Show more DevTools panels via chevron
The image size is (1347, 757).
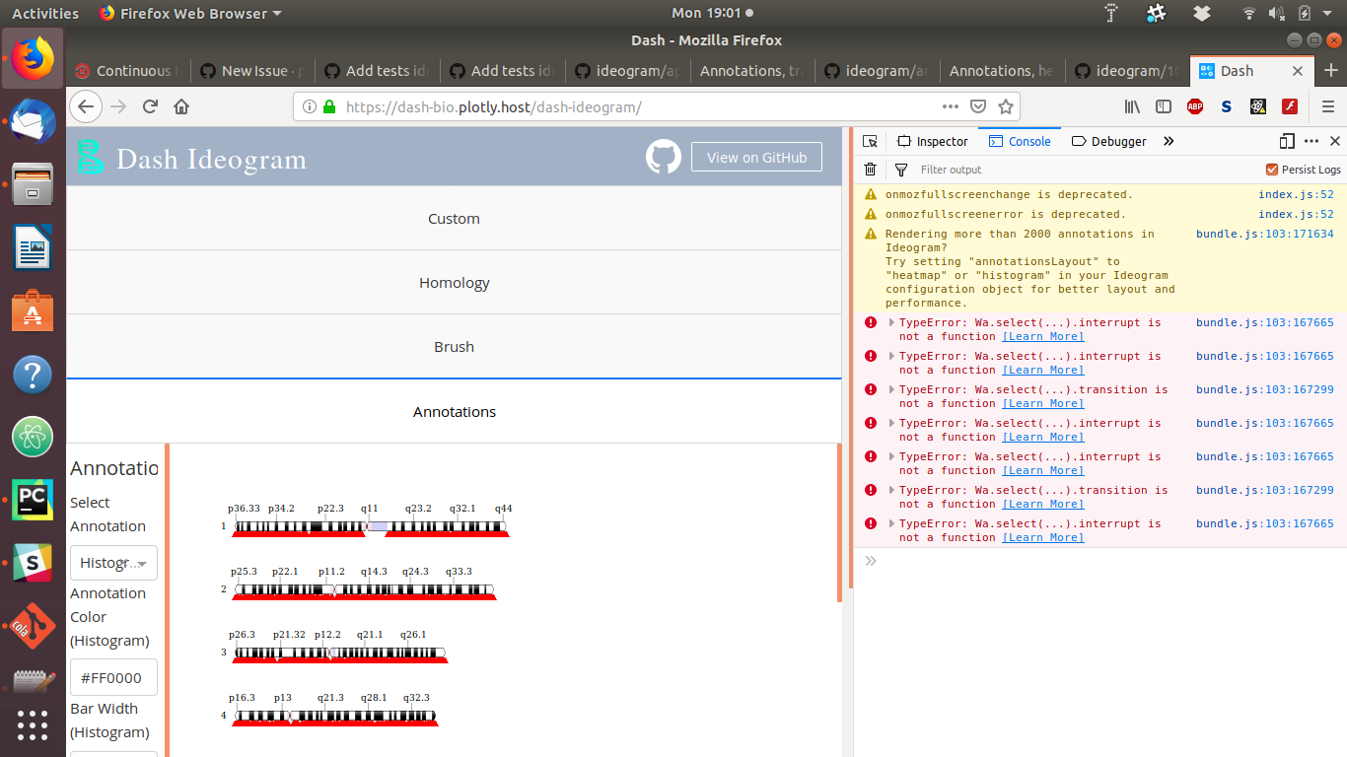pyautogui.click(x=1169, y=141)
